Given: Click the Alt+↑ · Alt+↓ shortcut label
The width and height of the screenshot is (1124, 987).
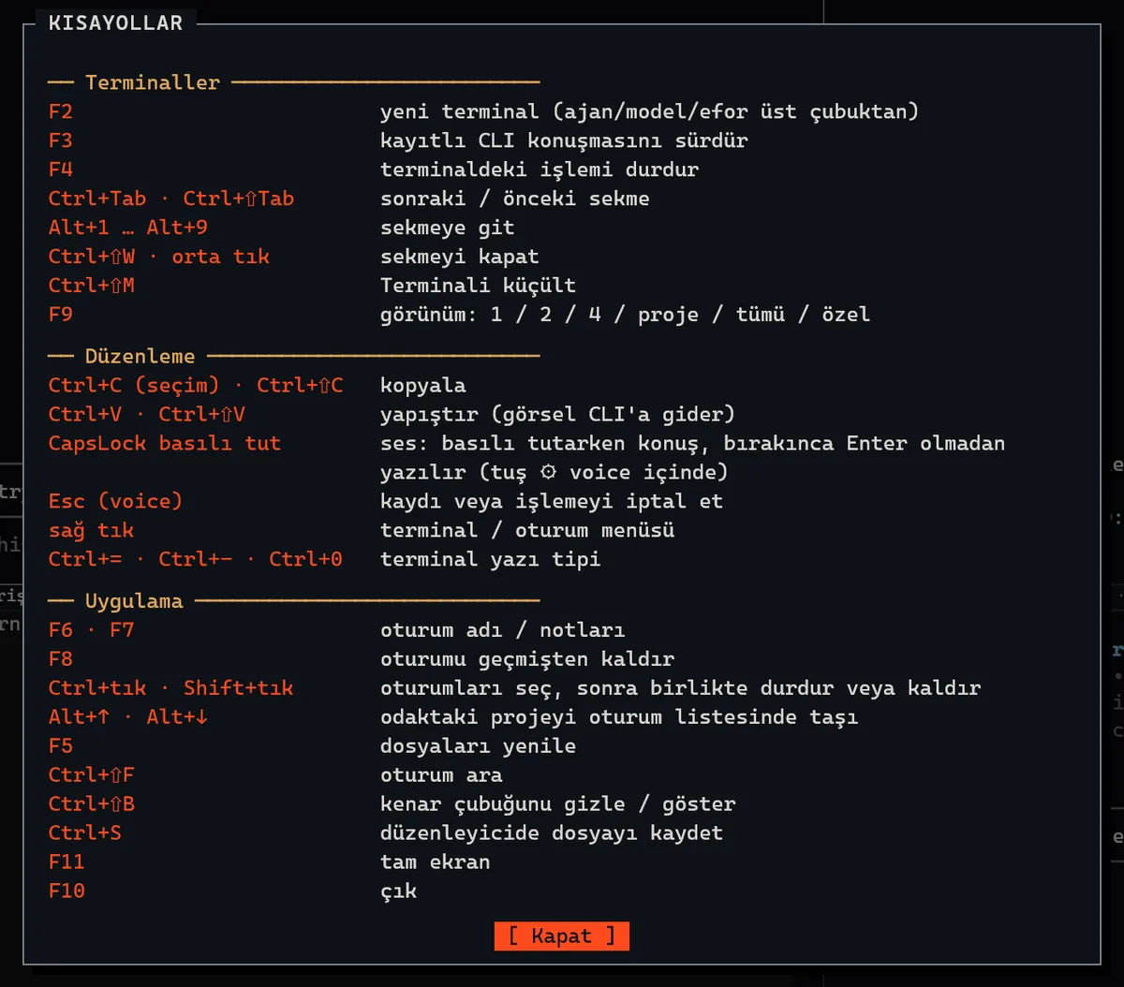Looking at the screenshot, I should pos(128,716).
